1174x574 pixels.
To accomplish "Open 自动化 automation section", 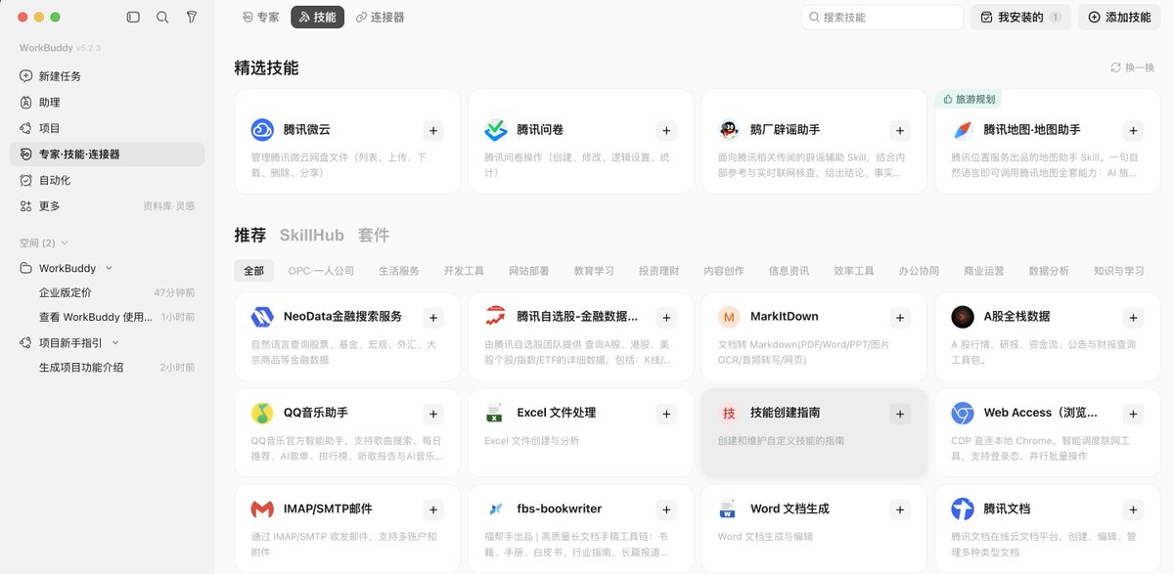I will click(x=107, y=180).
